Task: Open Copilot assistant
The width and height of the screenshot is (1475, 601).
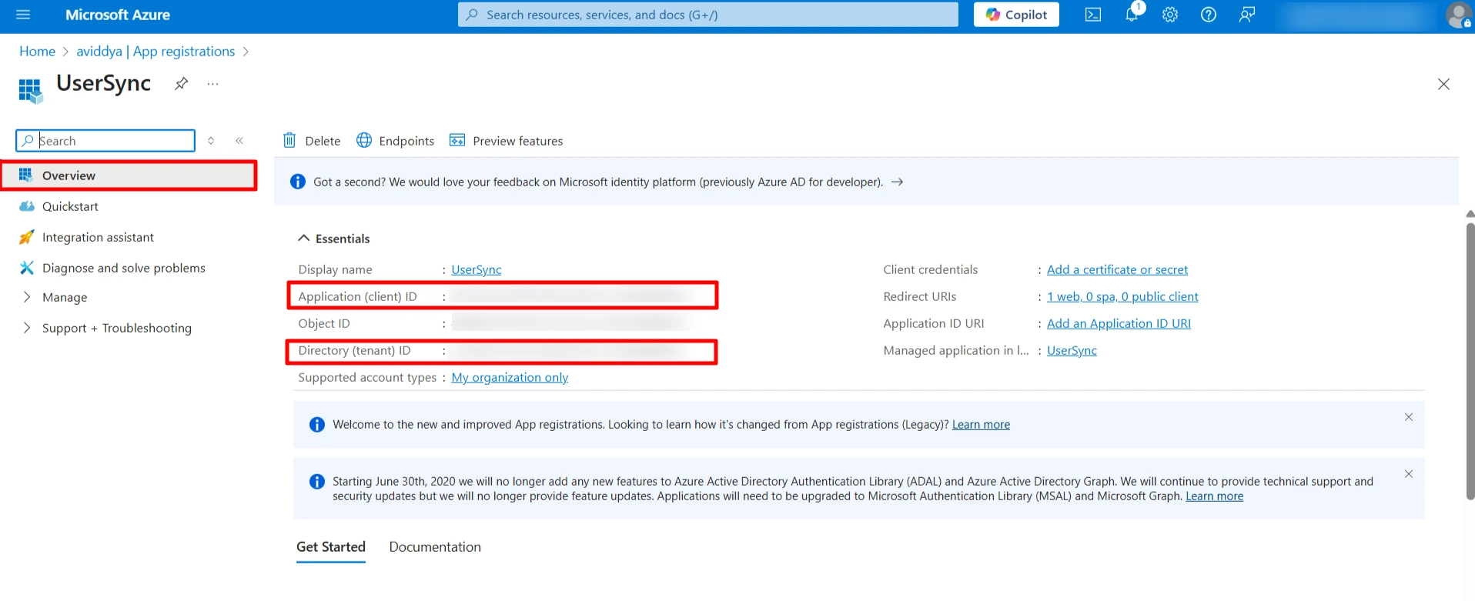Action: (1016, 15)
